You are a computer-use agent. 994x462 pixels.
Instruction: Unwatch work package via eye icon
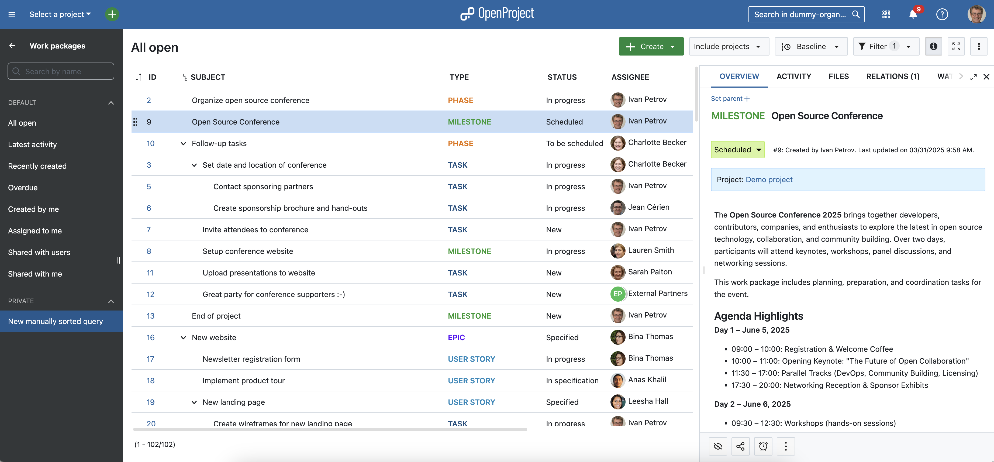pyautogui.click(x=718, y=447)
